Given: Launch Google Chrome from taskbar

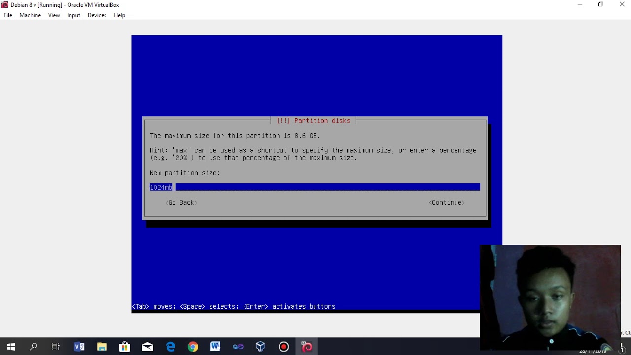Looking at the screenshot, I should tap(193, 347).
